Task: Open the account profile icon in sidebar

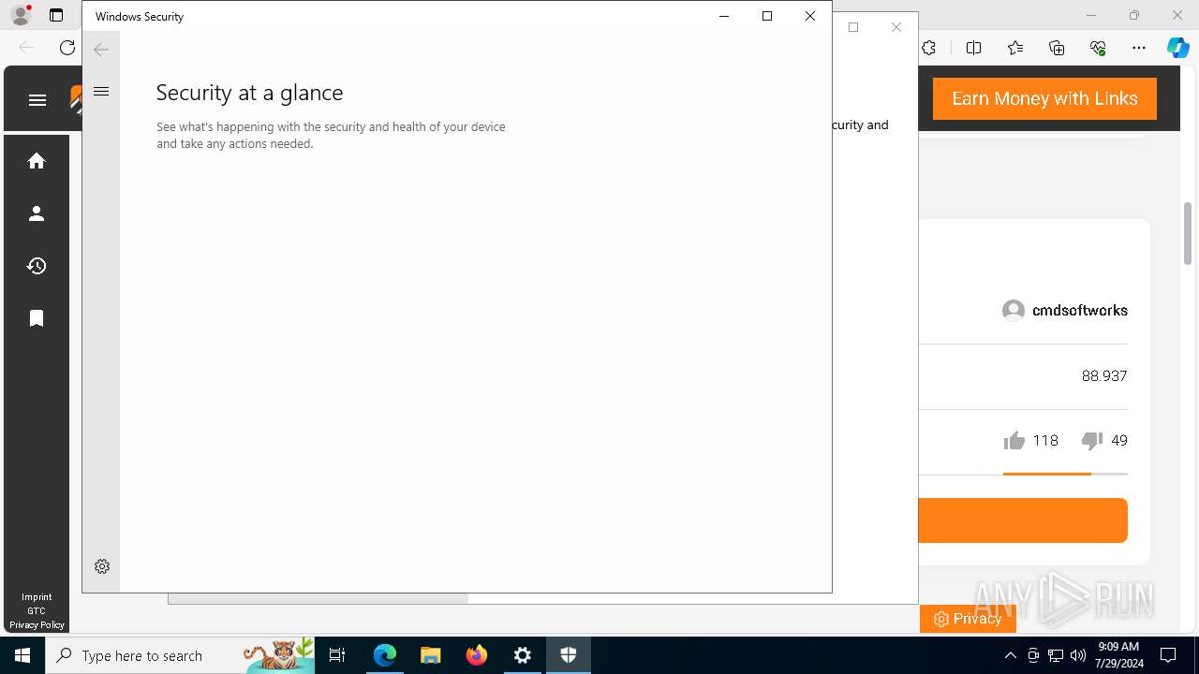Action: pos(37,213)
